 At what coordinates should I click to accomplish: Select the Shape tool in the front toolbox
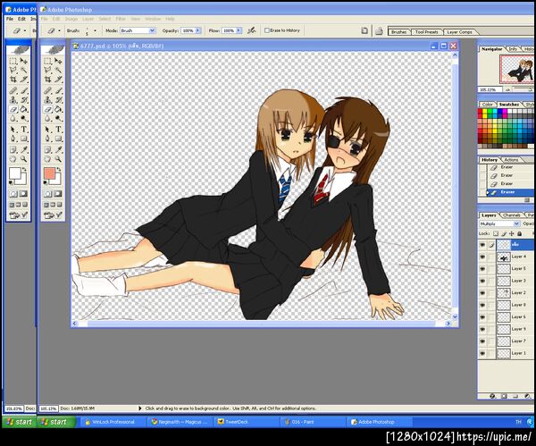[x=58, y=139]
